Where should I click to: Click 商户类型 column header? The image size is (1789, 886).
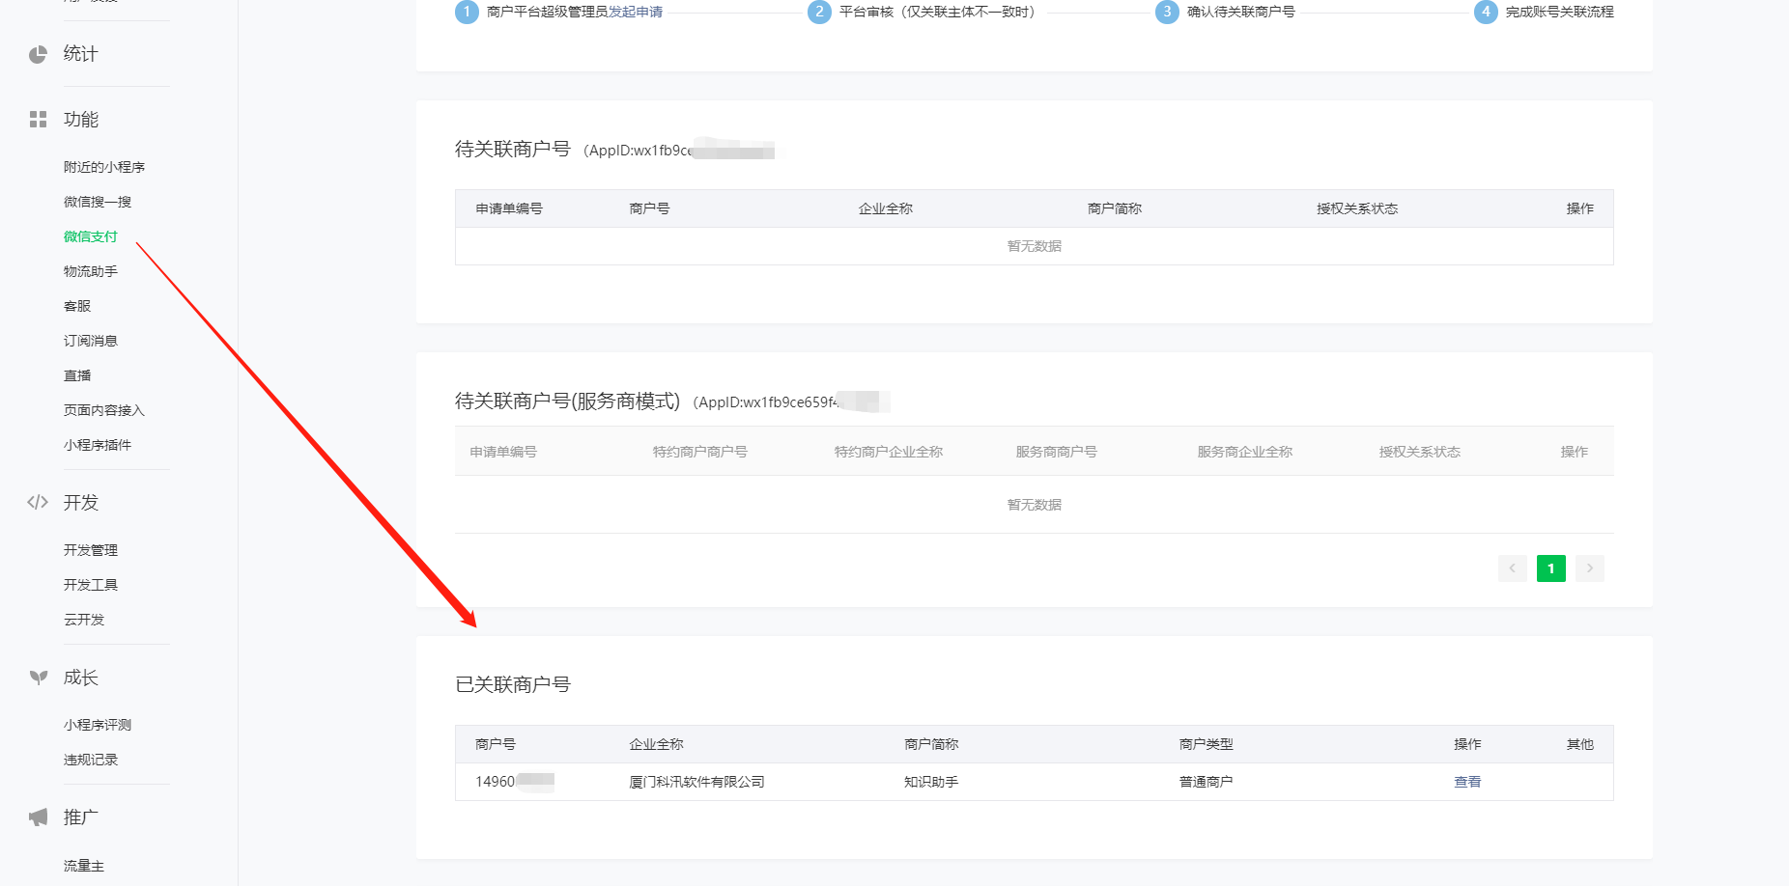point(1207,744)
